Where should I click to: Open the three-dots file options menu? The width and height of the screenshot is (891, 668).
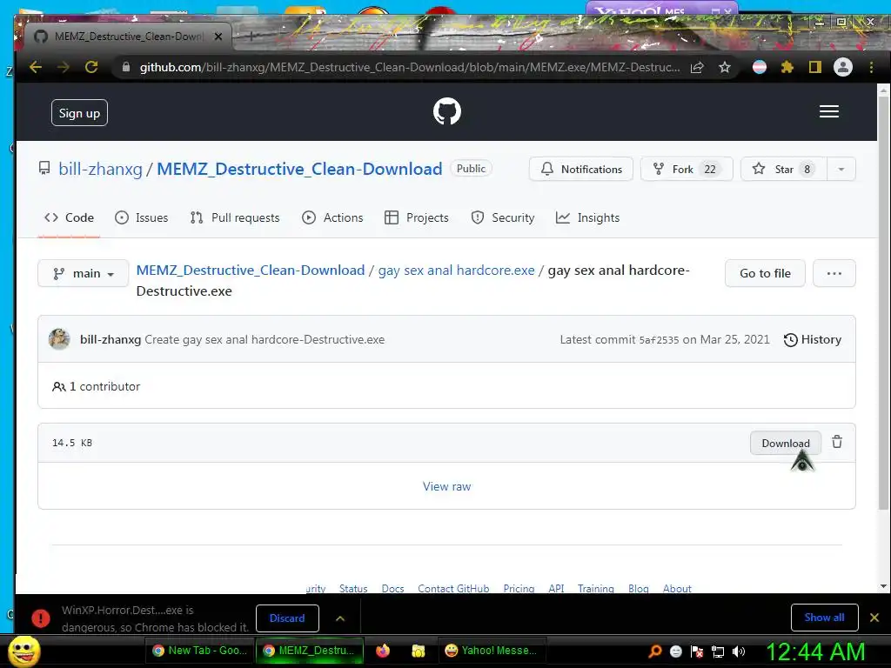click(x=834, y=273)
